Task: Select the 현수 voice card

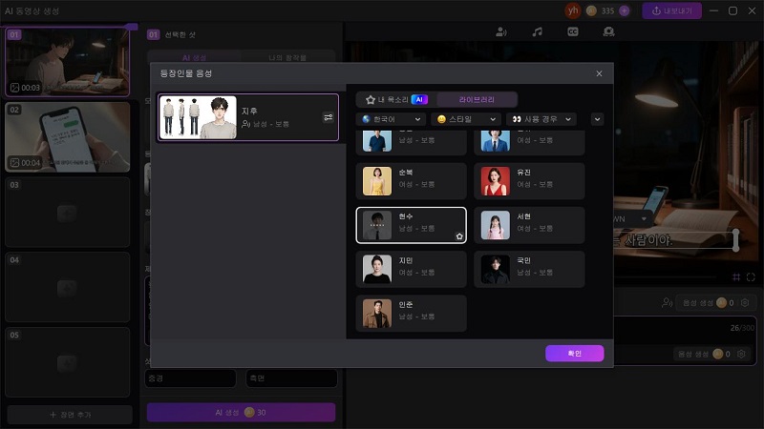Action: (412, 225)
